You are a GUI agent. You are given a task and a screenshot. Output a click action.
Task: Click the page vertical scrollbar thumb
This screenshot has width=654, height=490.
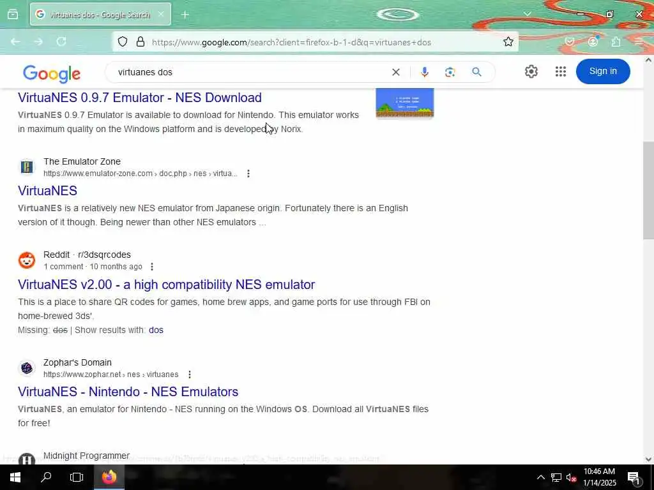pos(648,190)
